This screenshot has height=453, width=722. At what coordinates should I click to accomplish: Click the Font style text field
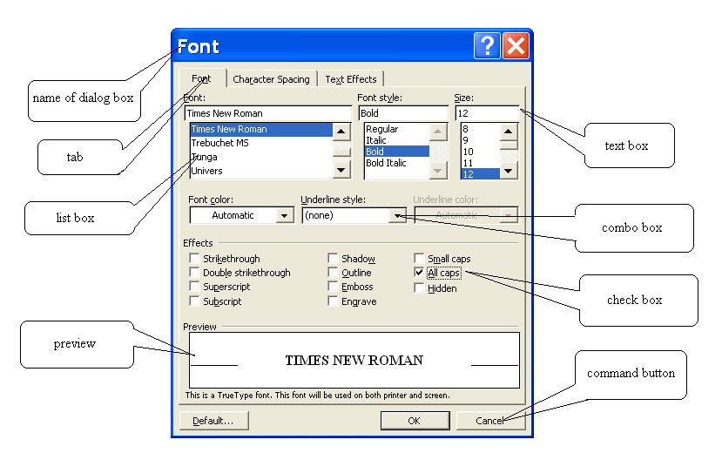[403, 113]
